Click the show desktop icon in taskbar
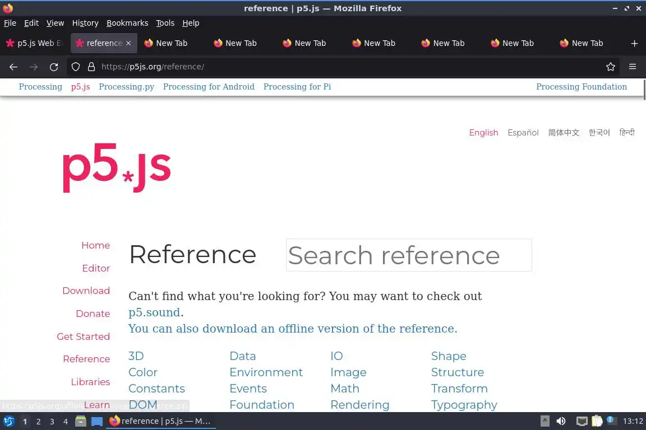The height and width of the screenshot is (430, 646). coord(97,422)
